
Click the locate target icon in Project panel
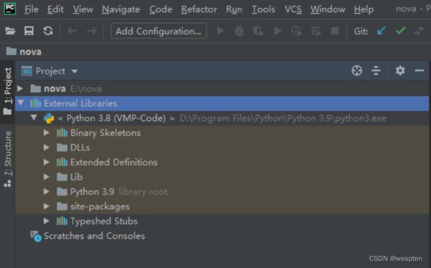[x=357, y=71]
